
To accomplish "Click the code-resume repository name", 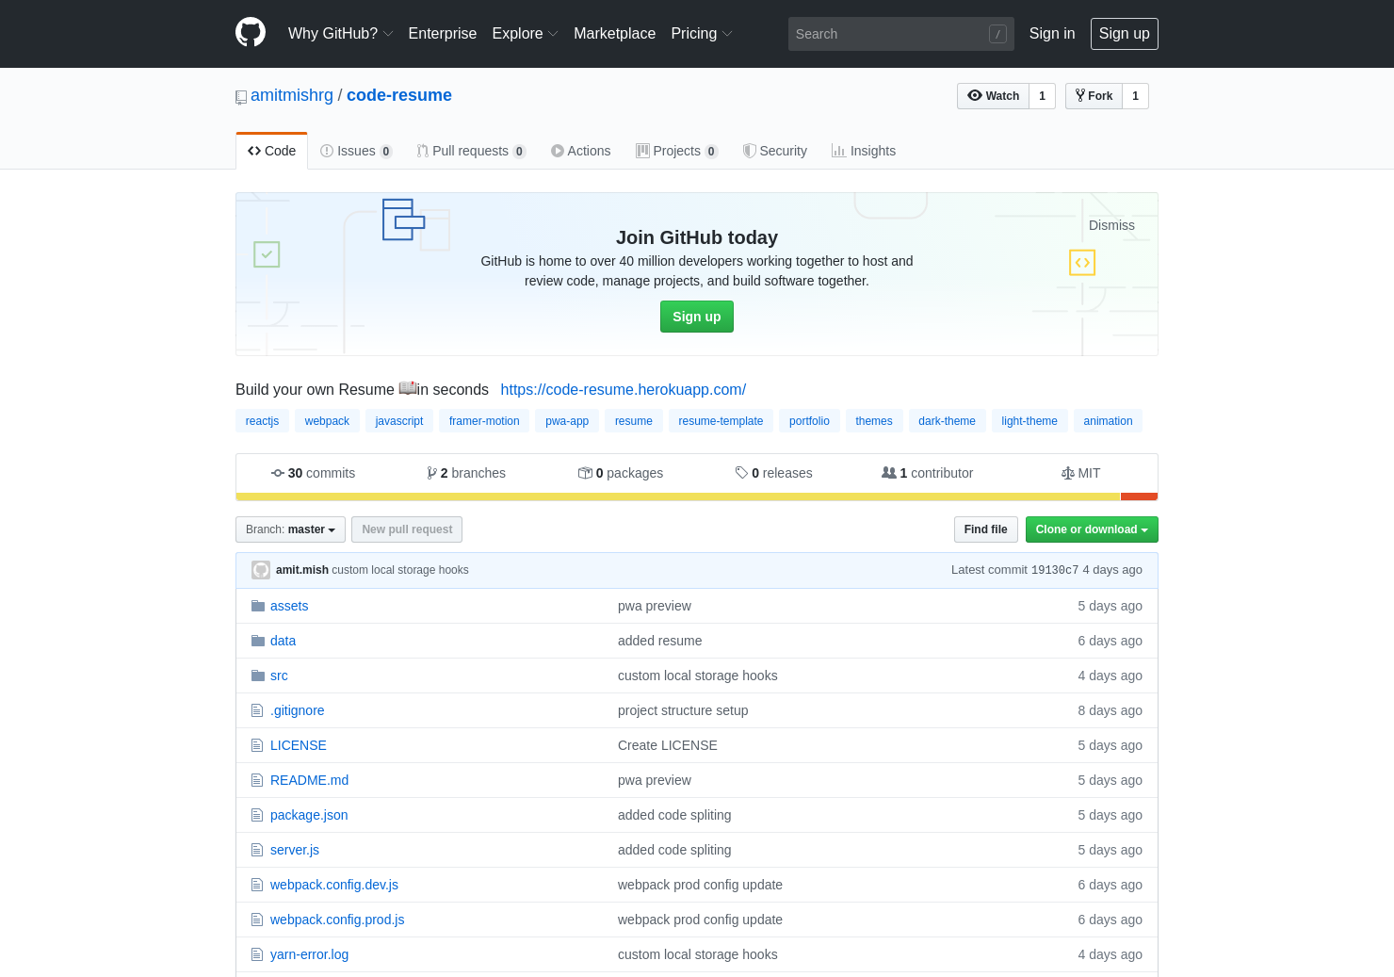I will click(399, 95).
